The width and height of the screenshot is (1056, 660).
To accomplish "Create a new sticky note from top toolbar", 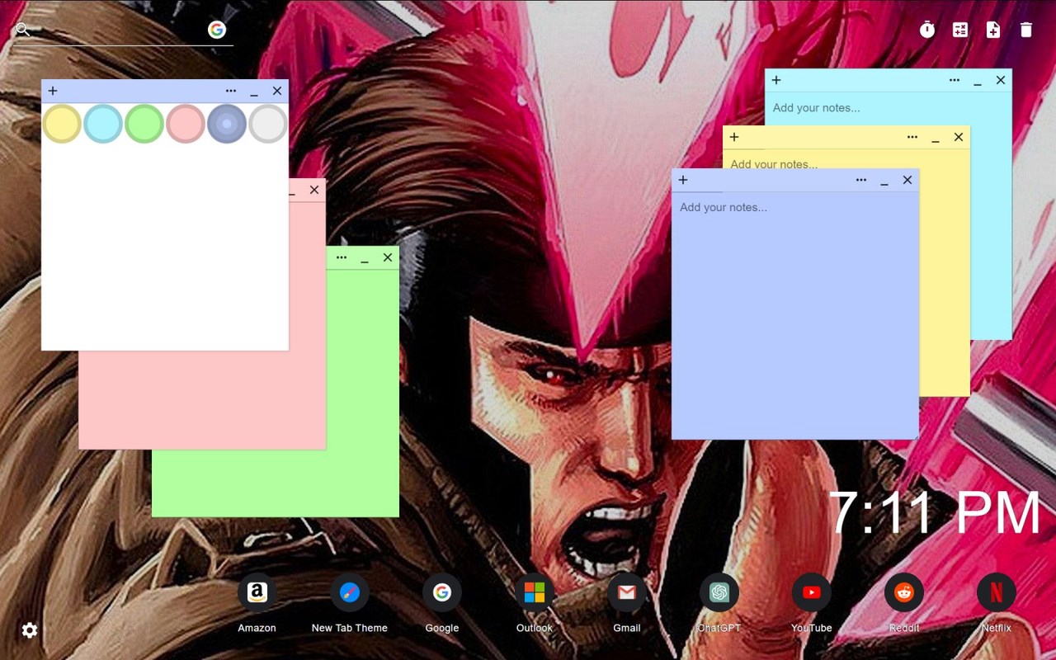I will (x=993, y=30).
